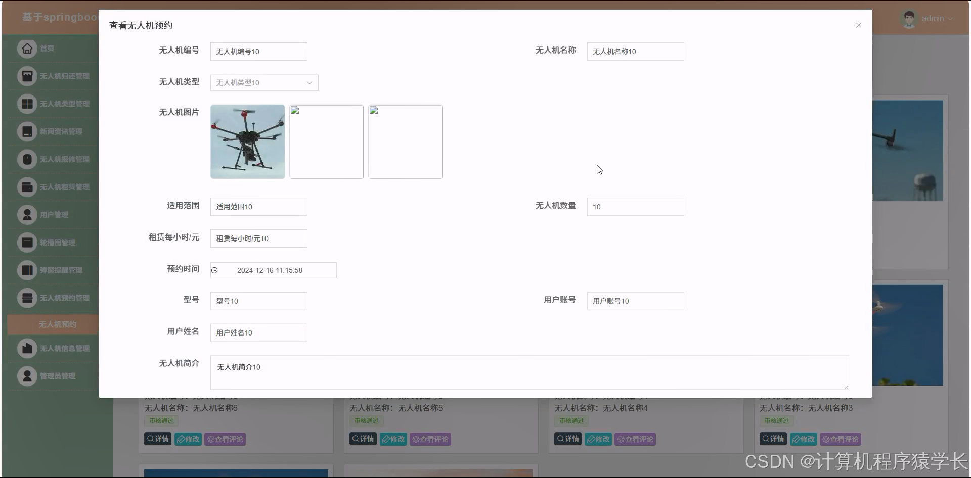This screenshot has width=971, height=478.
Task: Click the 轮播图管理 sidebar icon
Action: tap(28, 242)
